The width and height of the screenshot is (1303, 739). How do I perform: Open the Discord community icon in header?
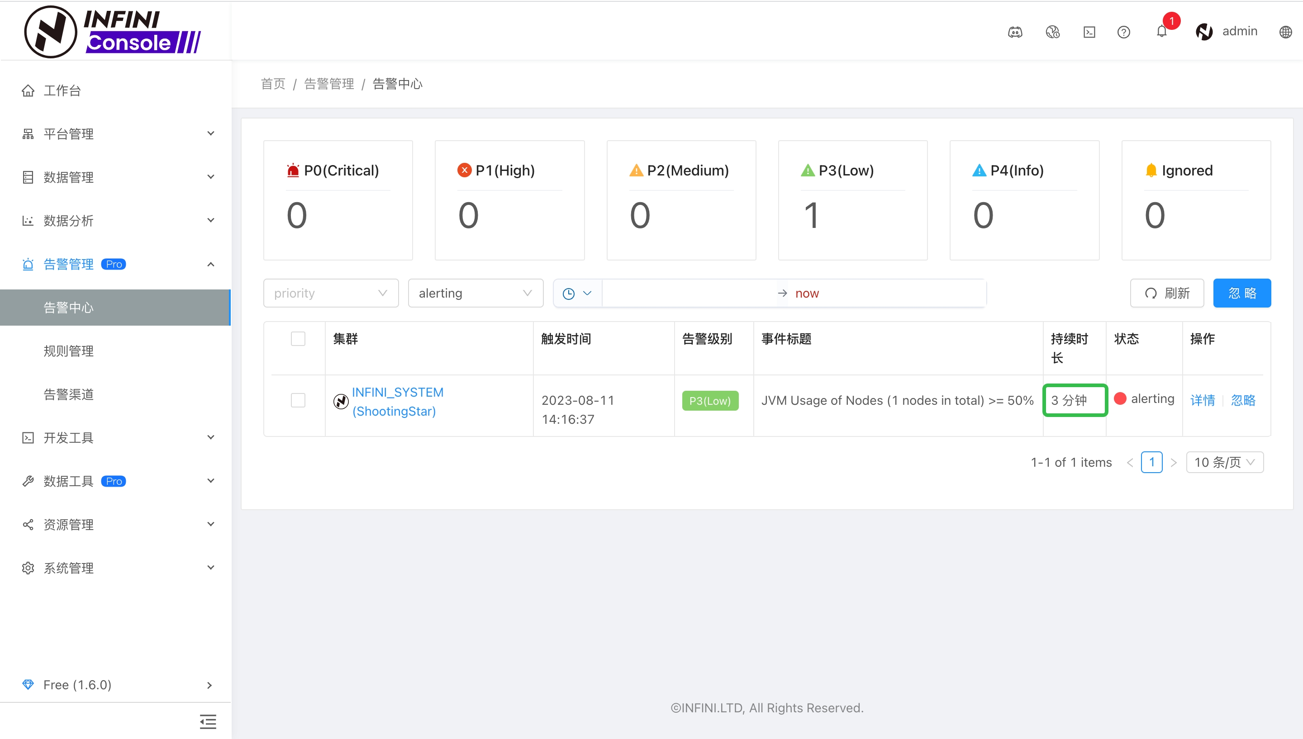1015,32
